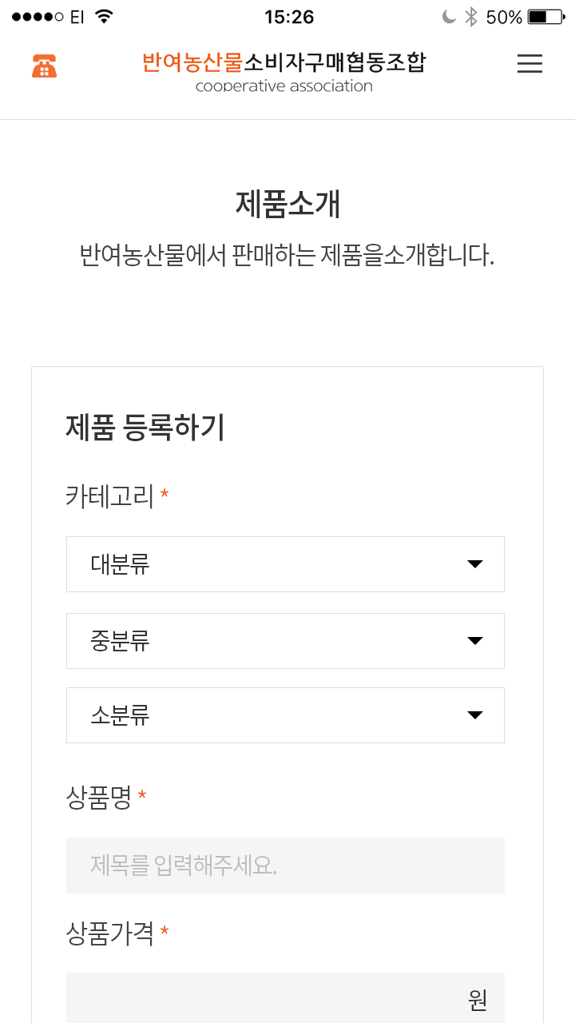Screen dimensions: 575x1023
Task: Tap the orange telephone icon
Action: point(45,66)
